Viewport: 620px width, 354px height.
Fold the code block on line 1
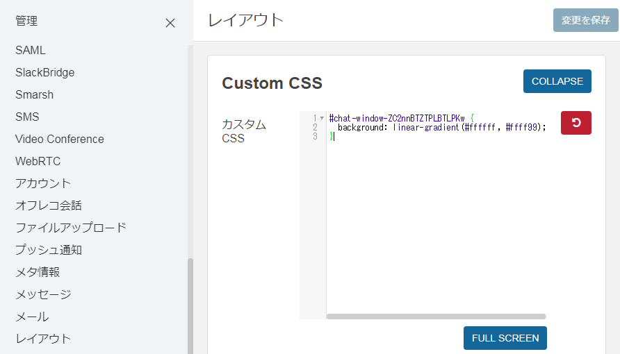322,118
